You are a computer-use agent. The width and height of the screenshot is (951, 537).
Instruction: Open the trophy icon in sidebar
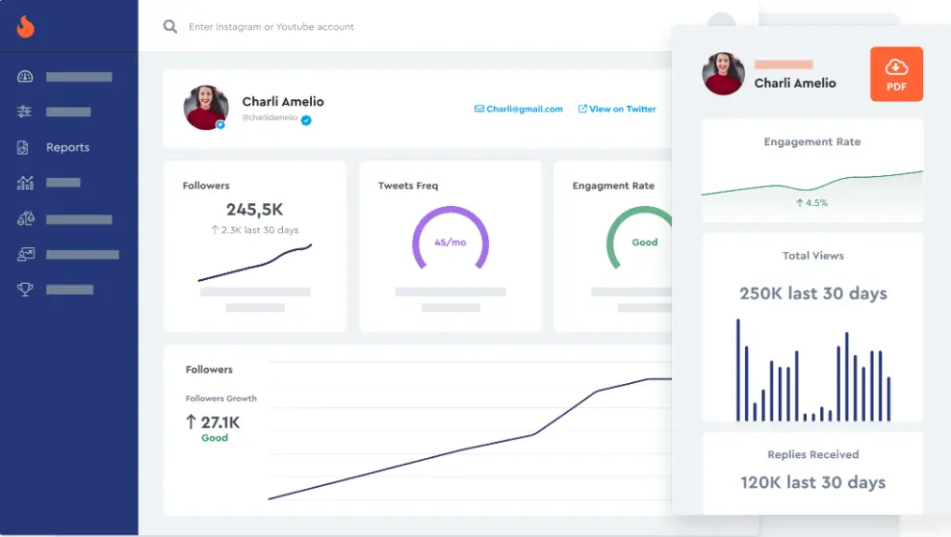point(25,290)
